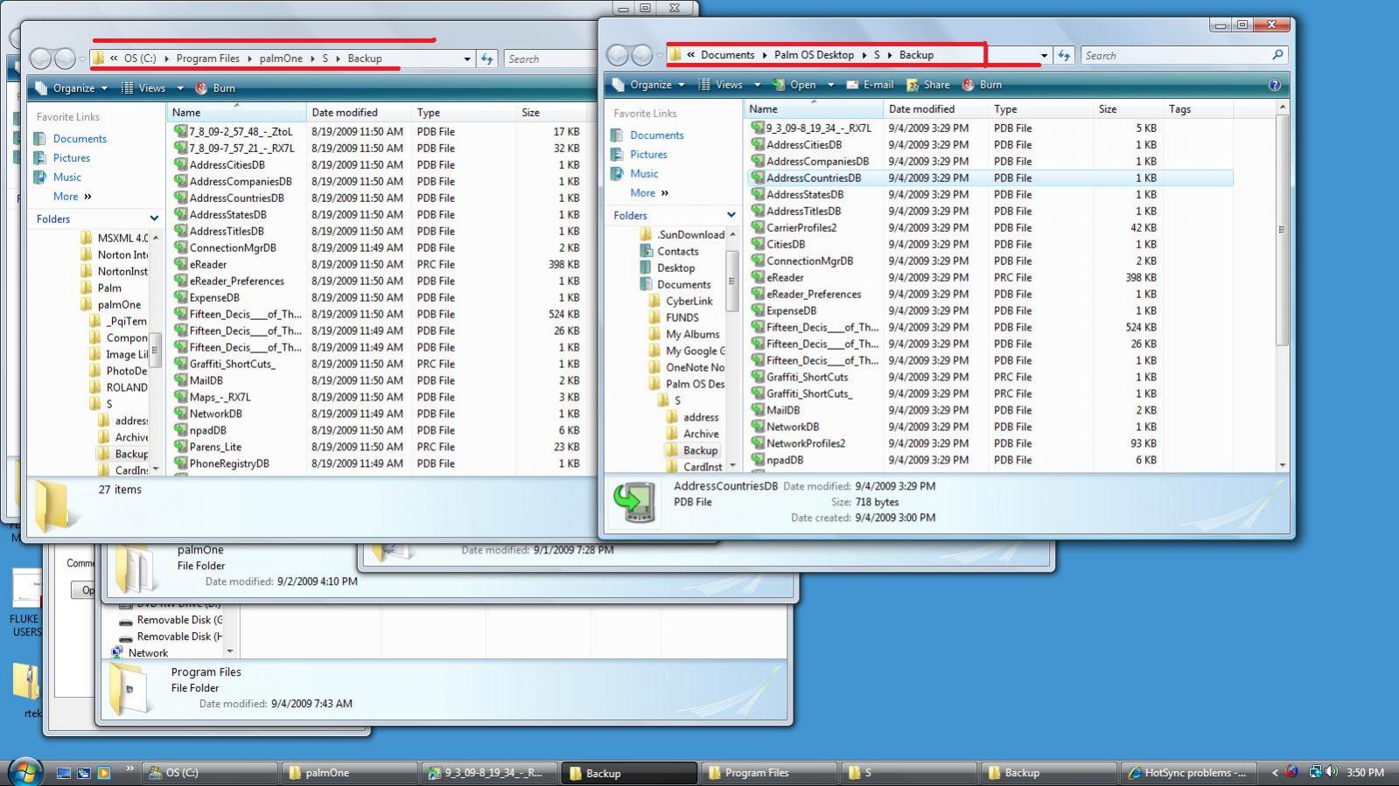
Task: Click the Share toolbar button
Action: (x=928, y=85)
